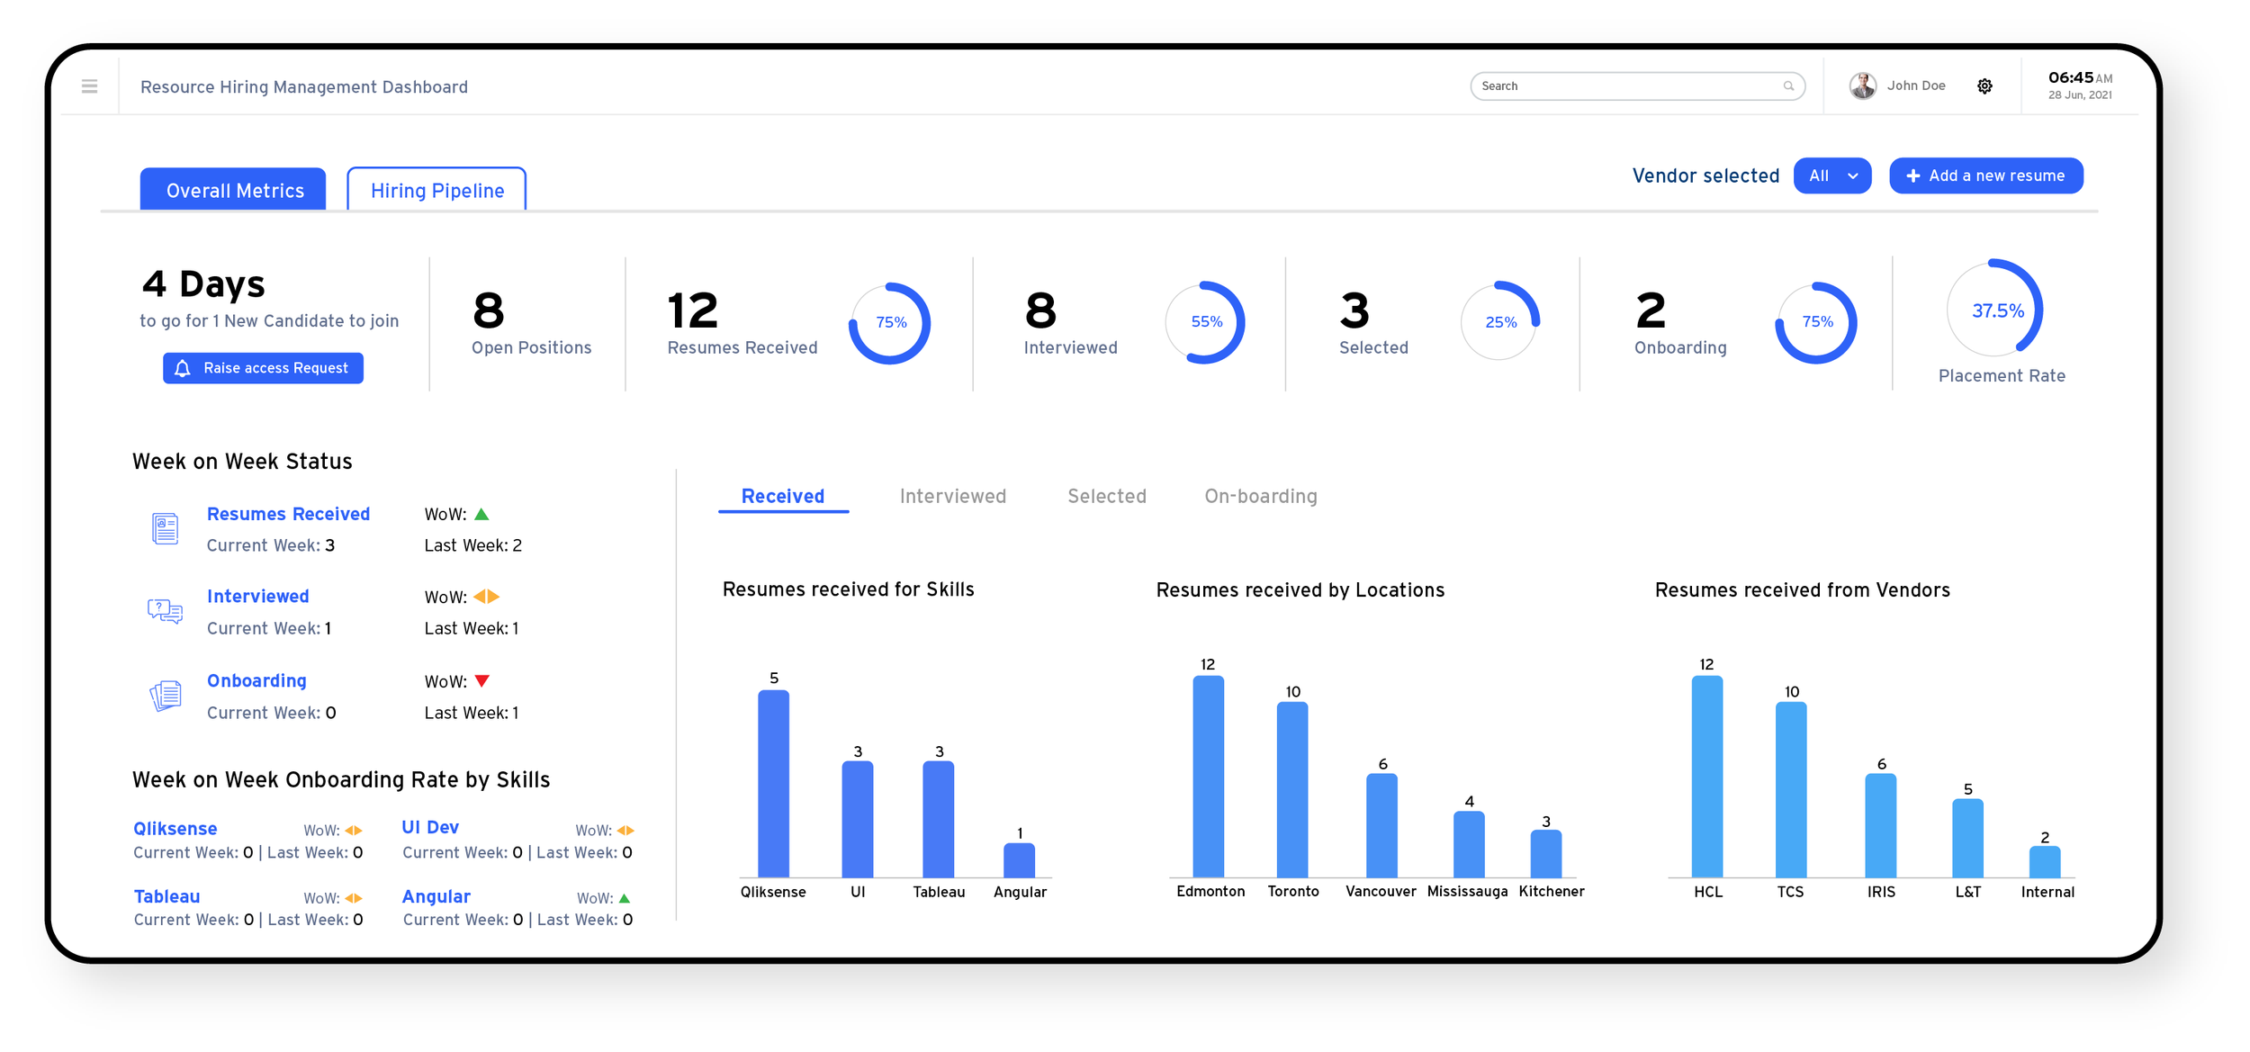Click the red WoW down arrow for Onboarding

coord(481,681)
